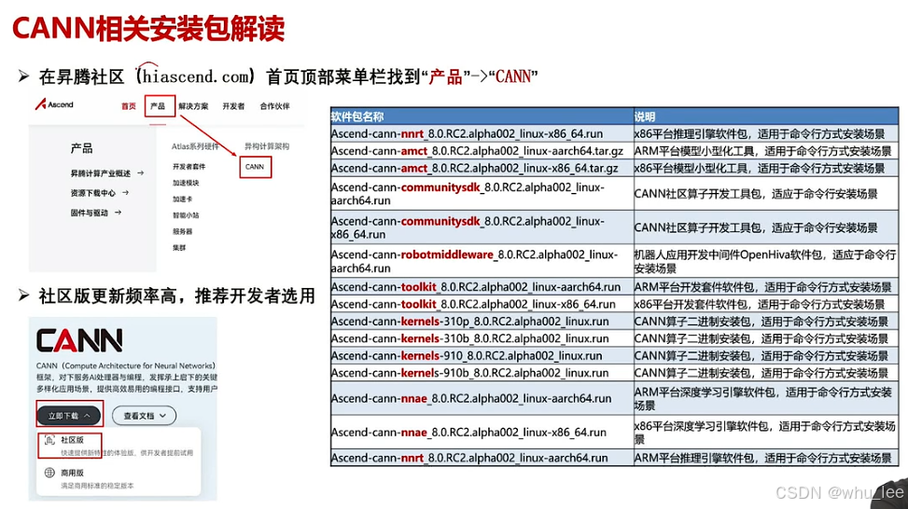
Task: Click the 查看文档 button text
Action: pyautogui.click(x=139, y=416)
